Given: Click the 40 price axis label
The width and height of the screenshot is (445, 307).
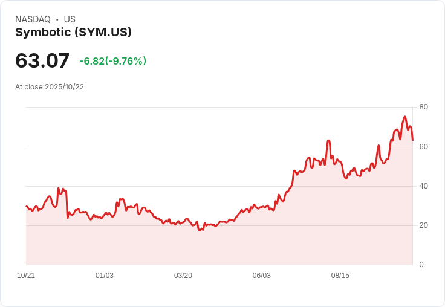Looking at the screenshot, I should tap(424, 186).
